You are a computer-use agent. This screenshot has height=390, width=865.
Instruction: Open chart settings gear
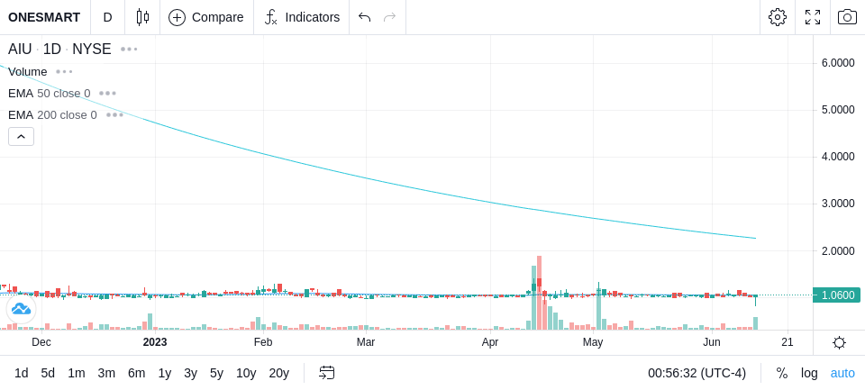coord(778,17)
